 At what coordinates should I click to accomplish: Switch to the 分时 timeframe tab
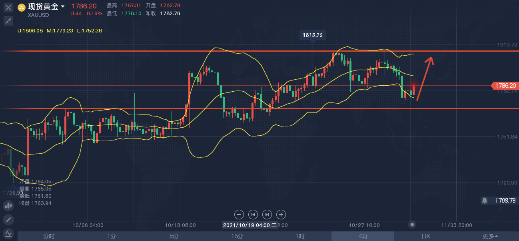tap(49, 236)
